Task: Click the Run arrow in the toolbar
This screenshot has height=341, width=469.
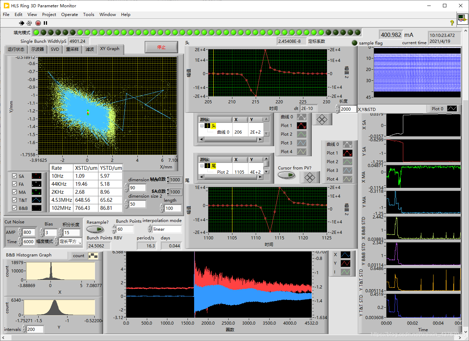Action: point(22,23)
